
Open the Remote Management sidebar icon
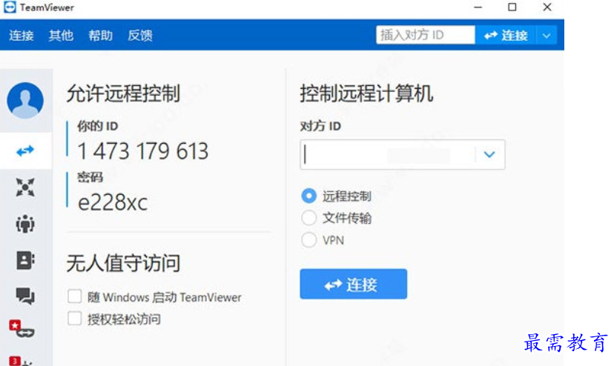coord(25,187)
